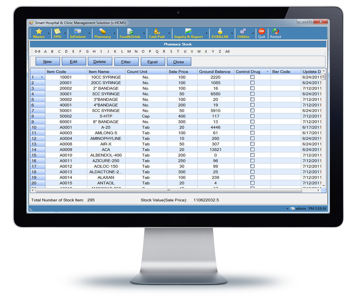This screenshot has width=356, height=298.
Task: Expand dropdown arrow next to Master
Action: pyautogui.click(x=48, y=33)
